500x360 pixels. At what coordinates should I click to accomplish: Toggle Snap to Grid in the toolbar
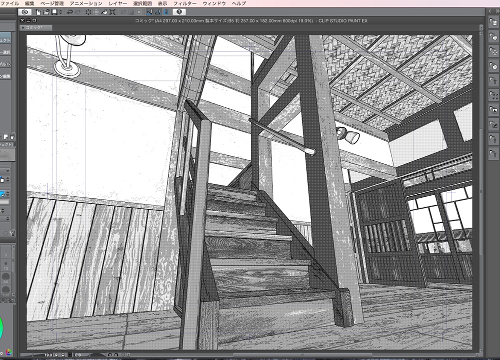click(x=166, y=12)
